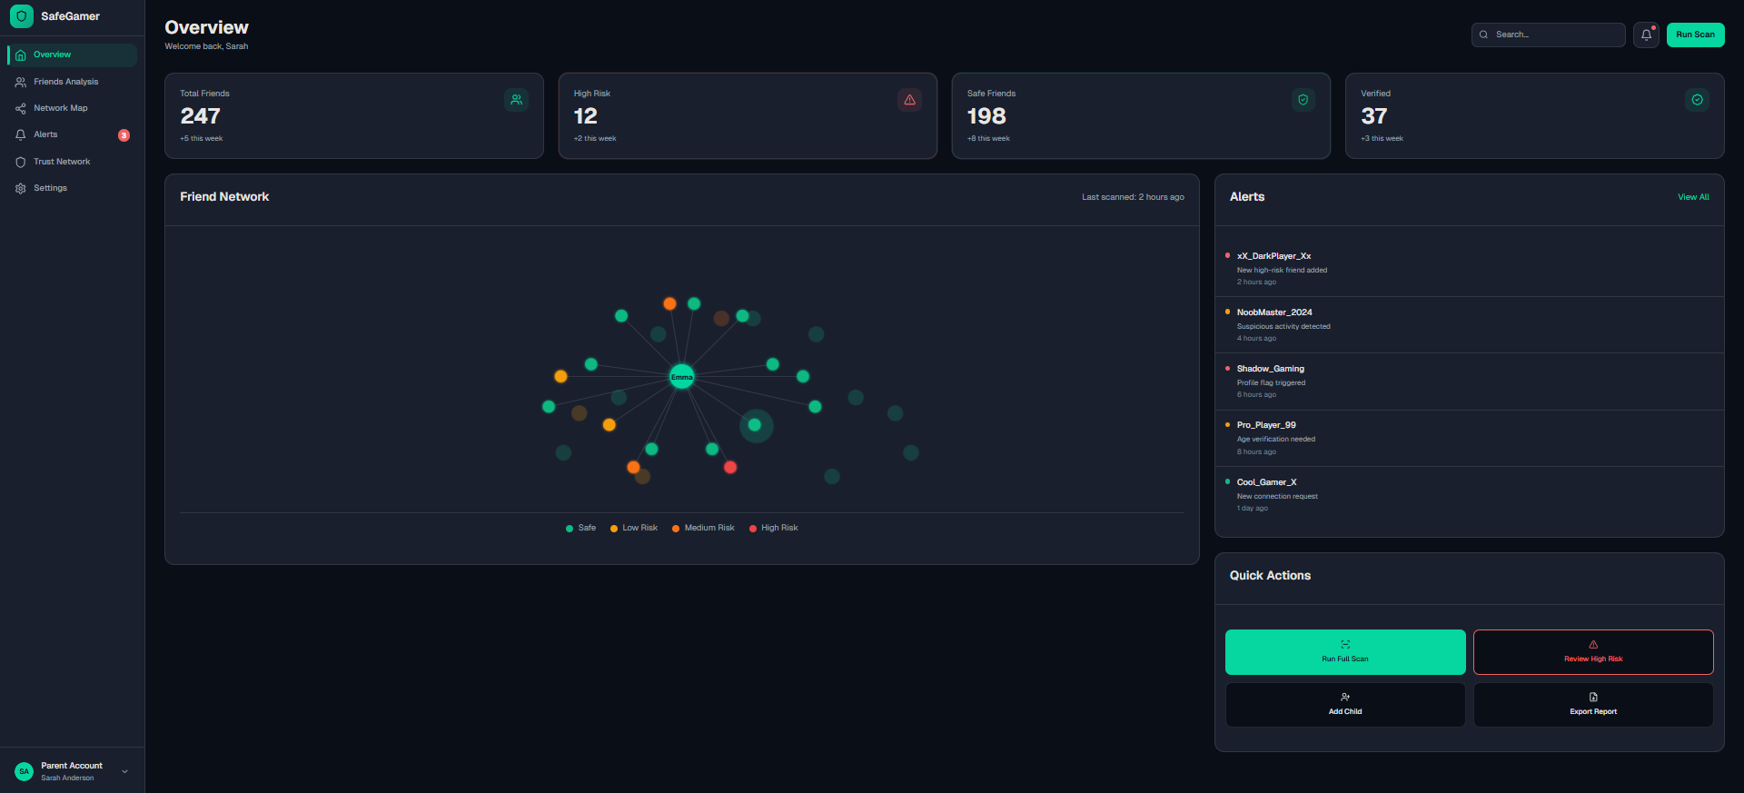Click the SA profile avatar
Screen dimensions: 1744x793
point(25,771)
